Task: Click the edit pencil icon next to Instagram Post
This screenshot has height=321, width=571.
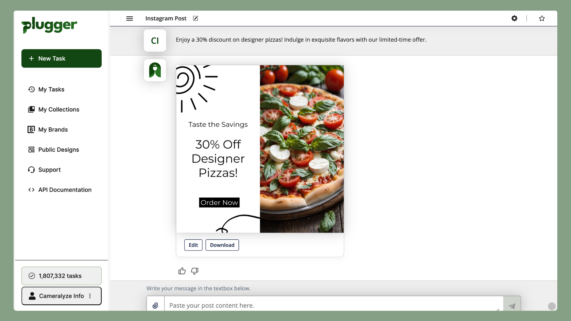Action: click(195, 18)
